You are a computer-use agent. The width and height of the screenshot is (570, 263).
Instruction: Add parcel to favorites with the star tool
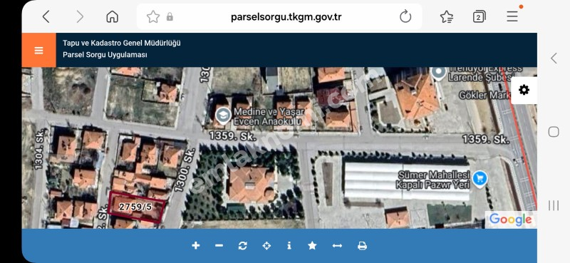(x=312, y=246)
